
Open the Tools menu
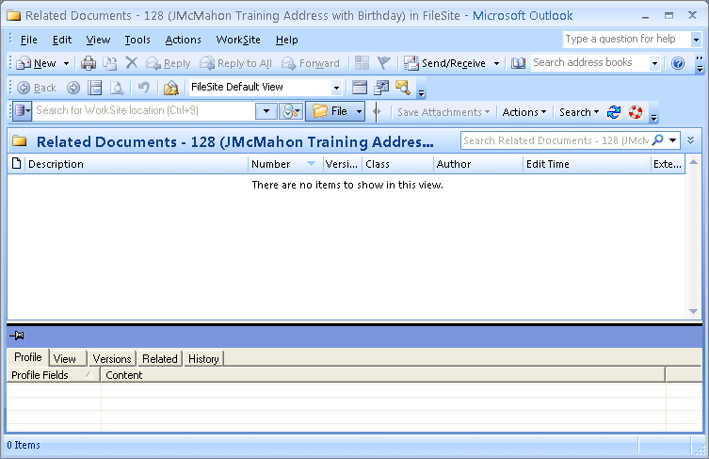[x=137, y=40]
